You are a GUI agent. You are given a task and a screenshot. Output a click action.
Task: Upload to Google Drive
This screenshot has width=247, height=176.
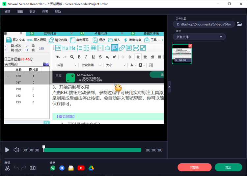[91, 168]
